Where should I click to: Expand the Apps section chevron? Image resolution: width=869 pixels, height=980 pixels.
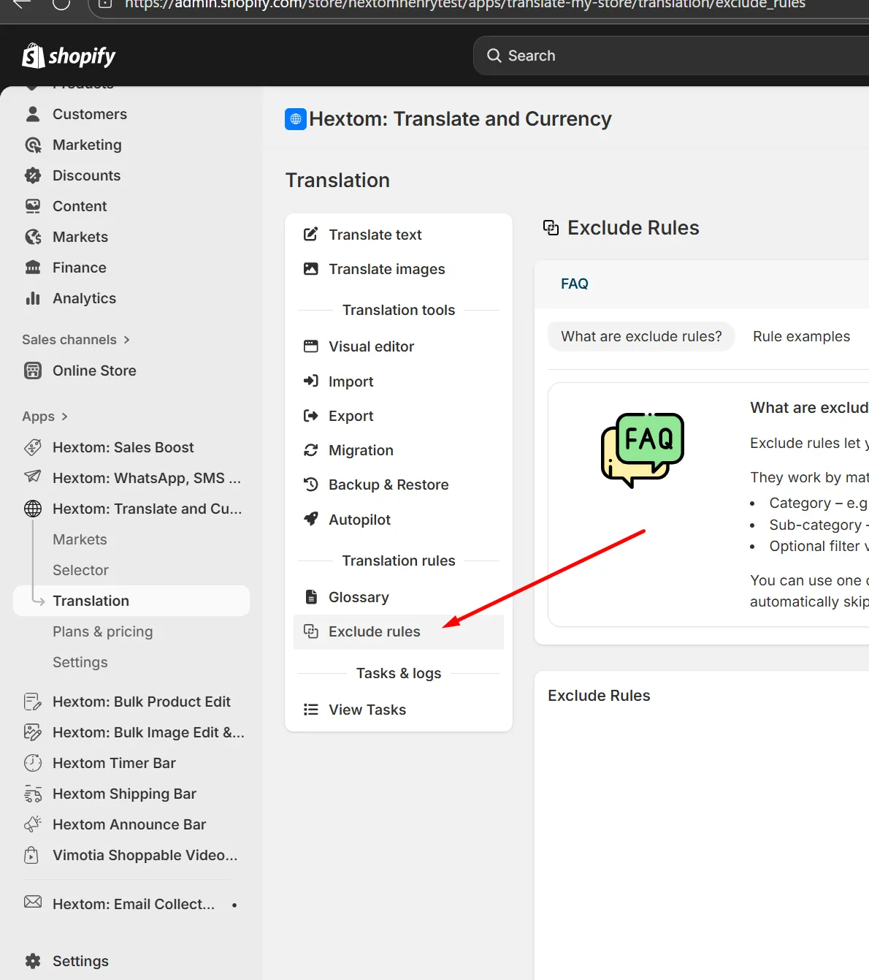tap(64, 417)
